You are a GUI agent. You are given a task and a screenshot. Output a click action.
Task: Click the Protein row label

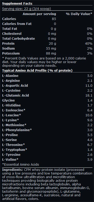coord(8,44)
